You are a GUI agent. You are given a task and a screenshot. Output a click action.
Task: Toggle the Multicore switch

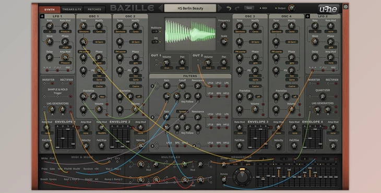pyautogui.click(x=154, y=31)
